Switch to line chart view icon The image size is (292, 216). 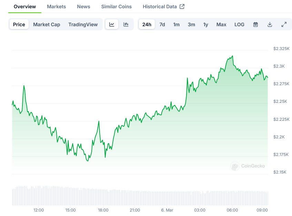tap(112, 24)
